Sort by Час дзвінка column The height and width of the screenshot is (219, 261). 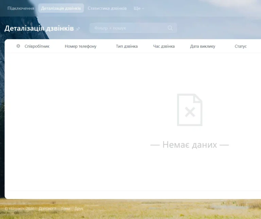164,46
